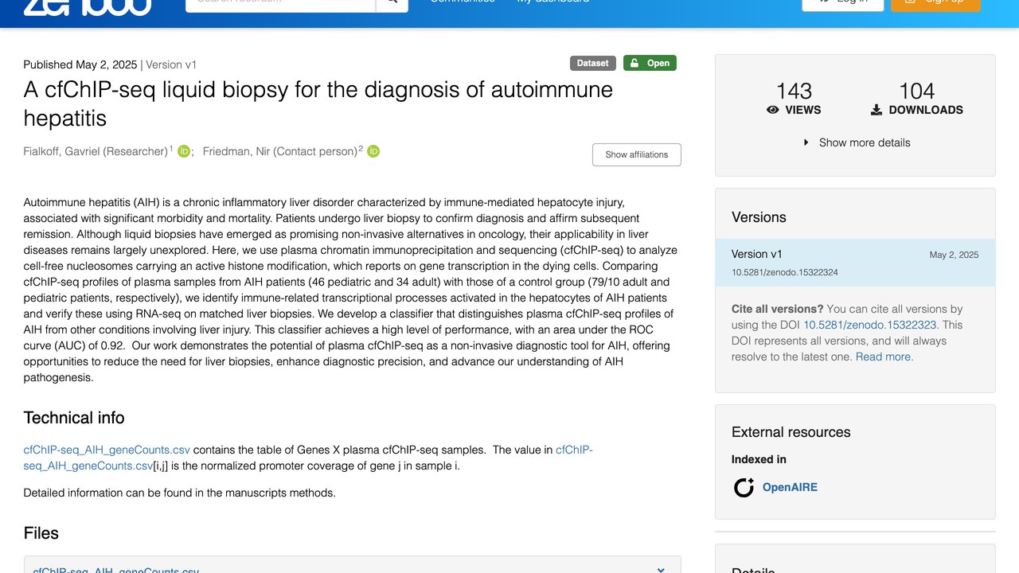The height and width of the screenshot is (573, 1019).
Task: Expand Show more details triangle
Action: [x=806, y=142]
